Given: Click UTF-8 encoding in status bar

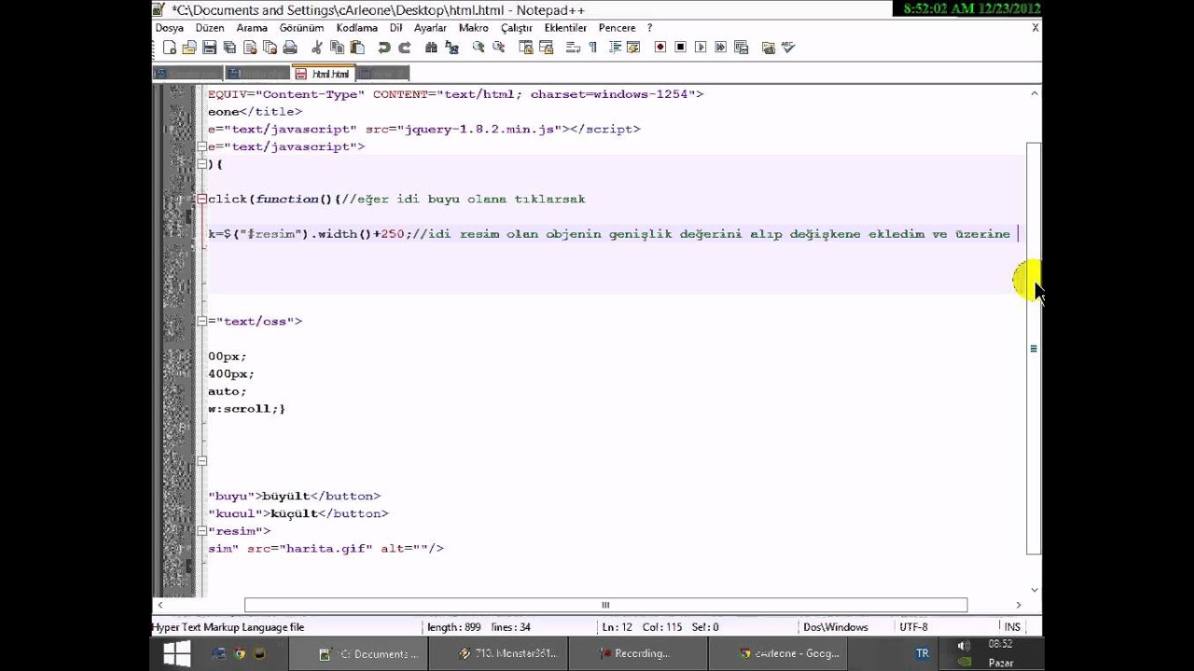Looking at the screenshot, I should 913,627.
